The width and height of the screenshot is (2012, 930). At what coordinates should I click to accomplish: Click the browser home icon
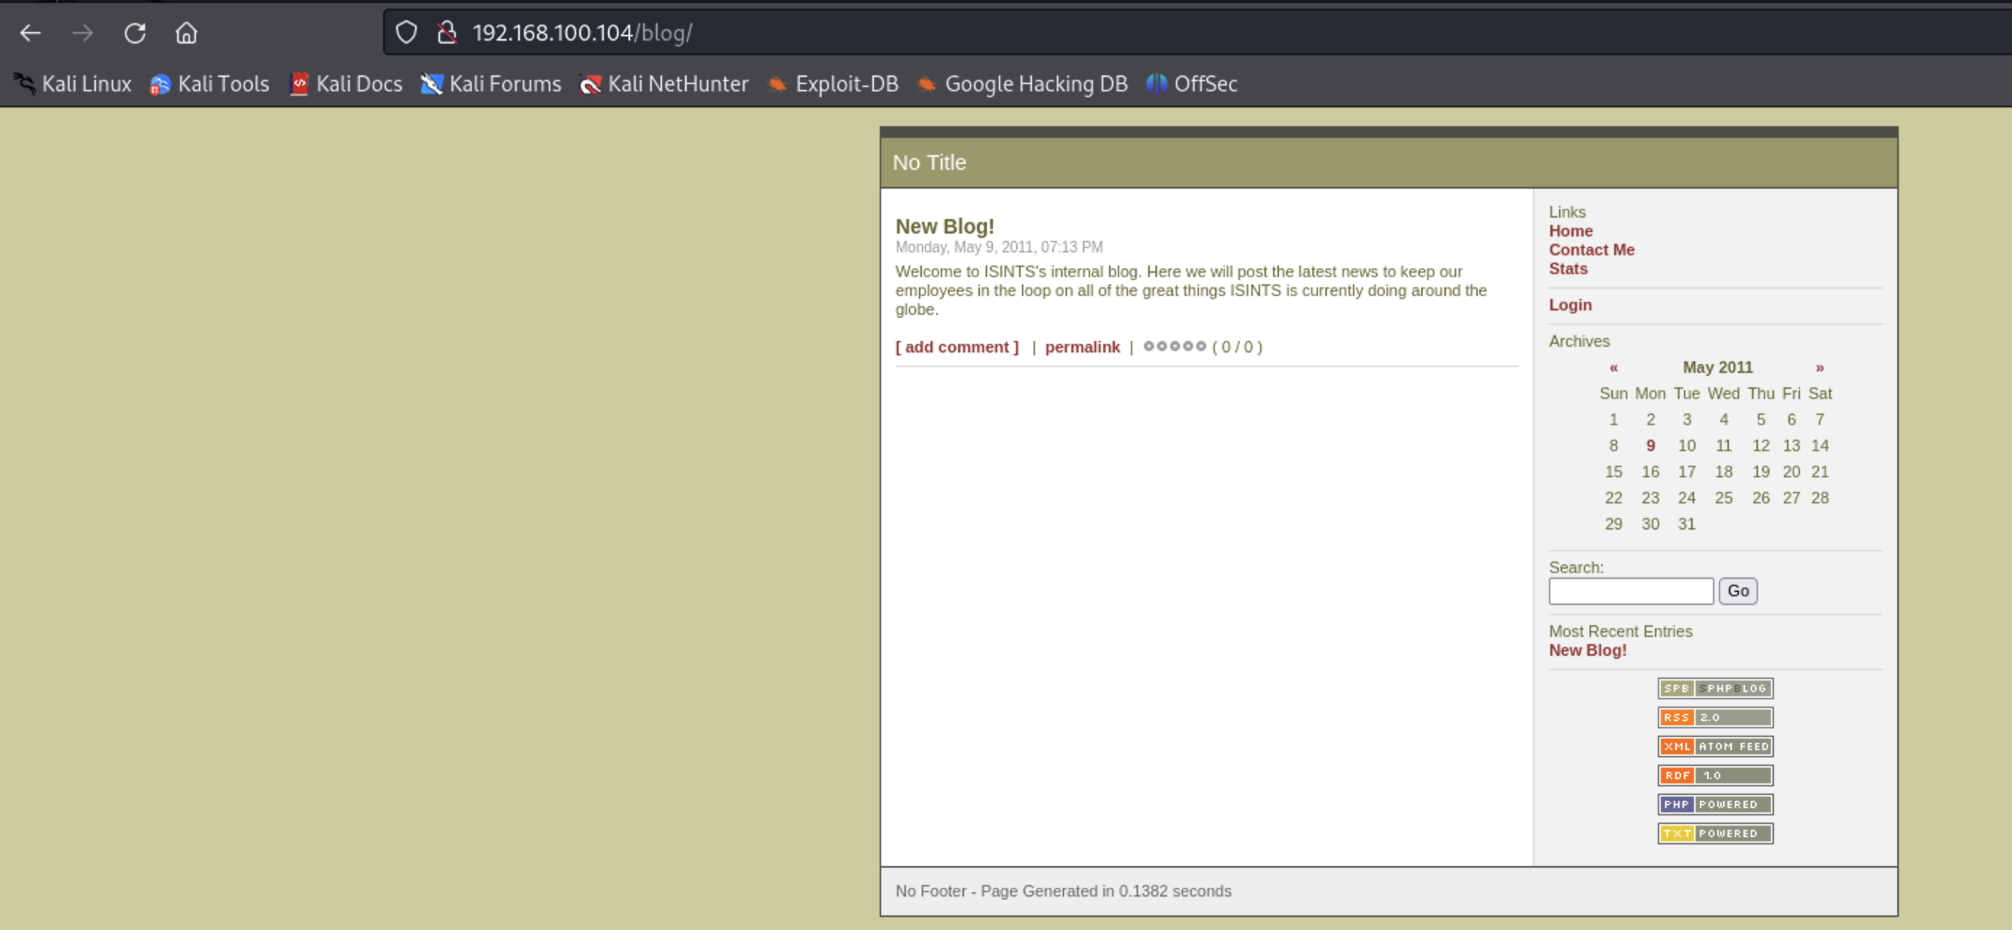[x=186, y=33]
